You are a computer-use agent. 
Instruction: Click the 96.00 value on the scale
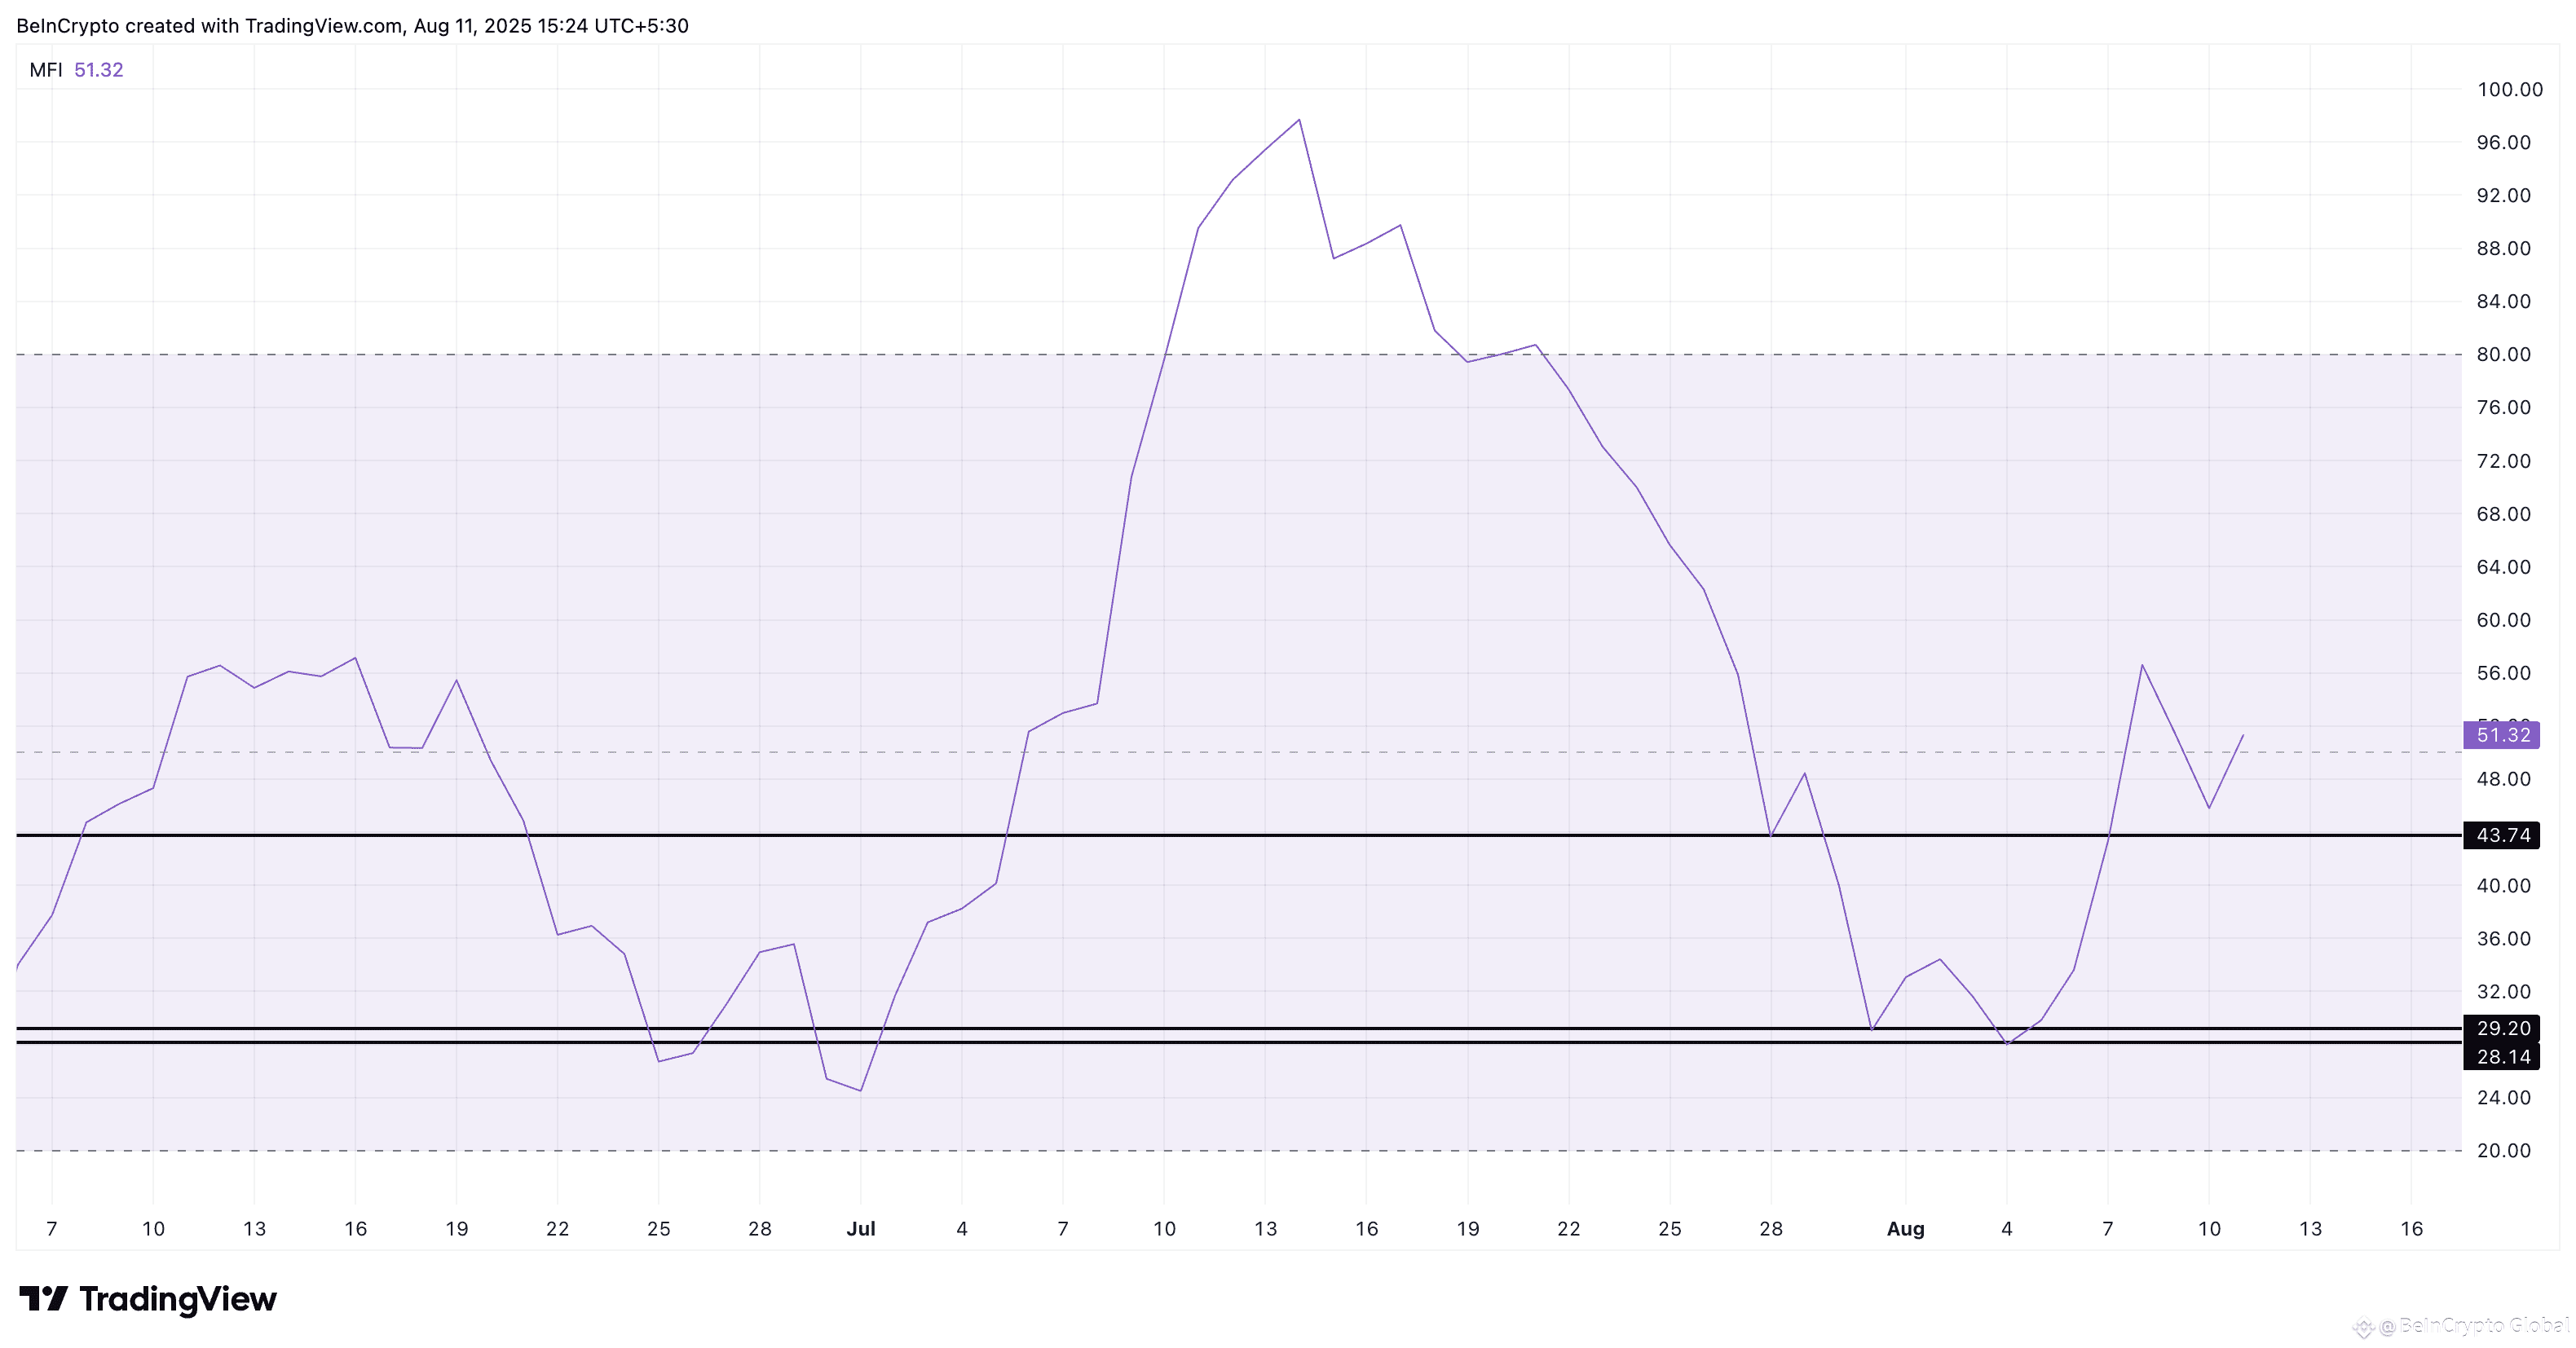[2503, 142]
